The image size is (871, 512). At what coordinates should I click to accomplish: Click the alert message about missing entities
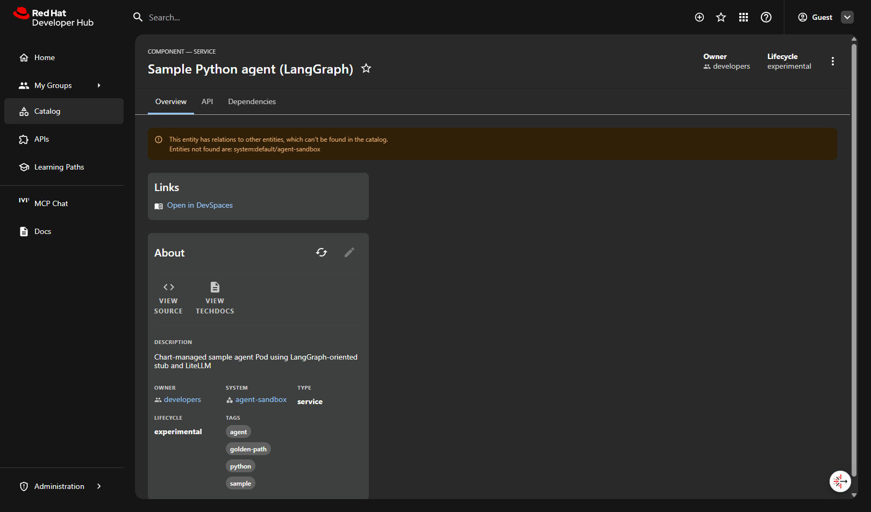point(279,144)
